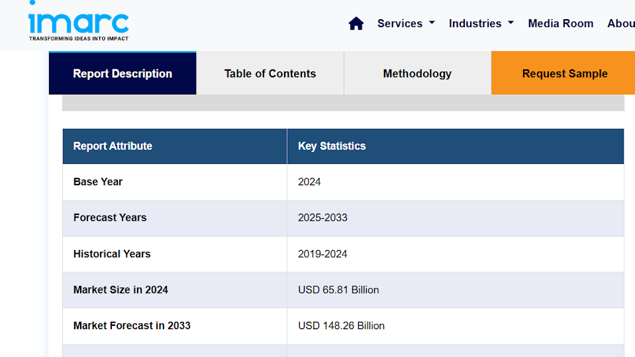635x357 pixels.
Task: Select the Base Year row label
Action: pos(98,182)
